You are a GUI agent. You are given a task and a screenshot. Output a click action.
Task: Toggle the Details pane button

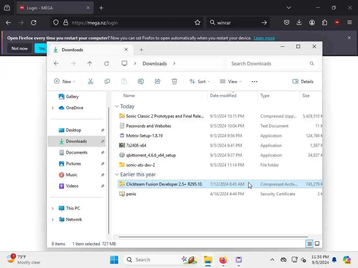303,81
